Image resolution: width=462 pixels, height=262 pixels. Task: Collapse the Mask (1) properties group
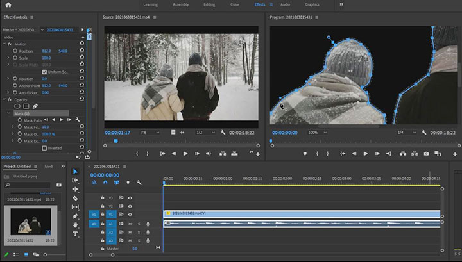[x=10, y=113]
